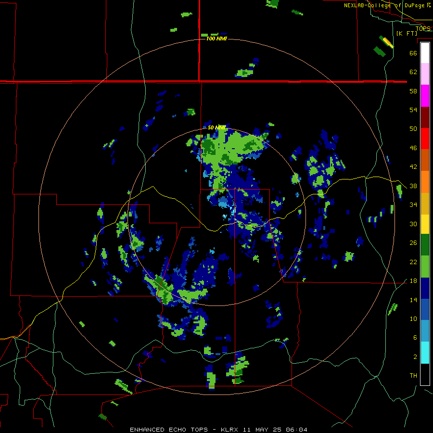Click the 11 MAY 25 date text

[262, 430]
